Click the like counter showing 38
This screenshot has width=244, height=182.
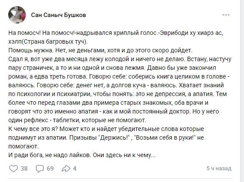click(x=24, y=168)
